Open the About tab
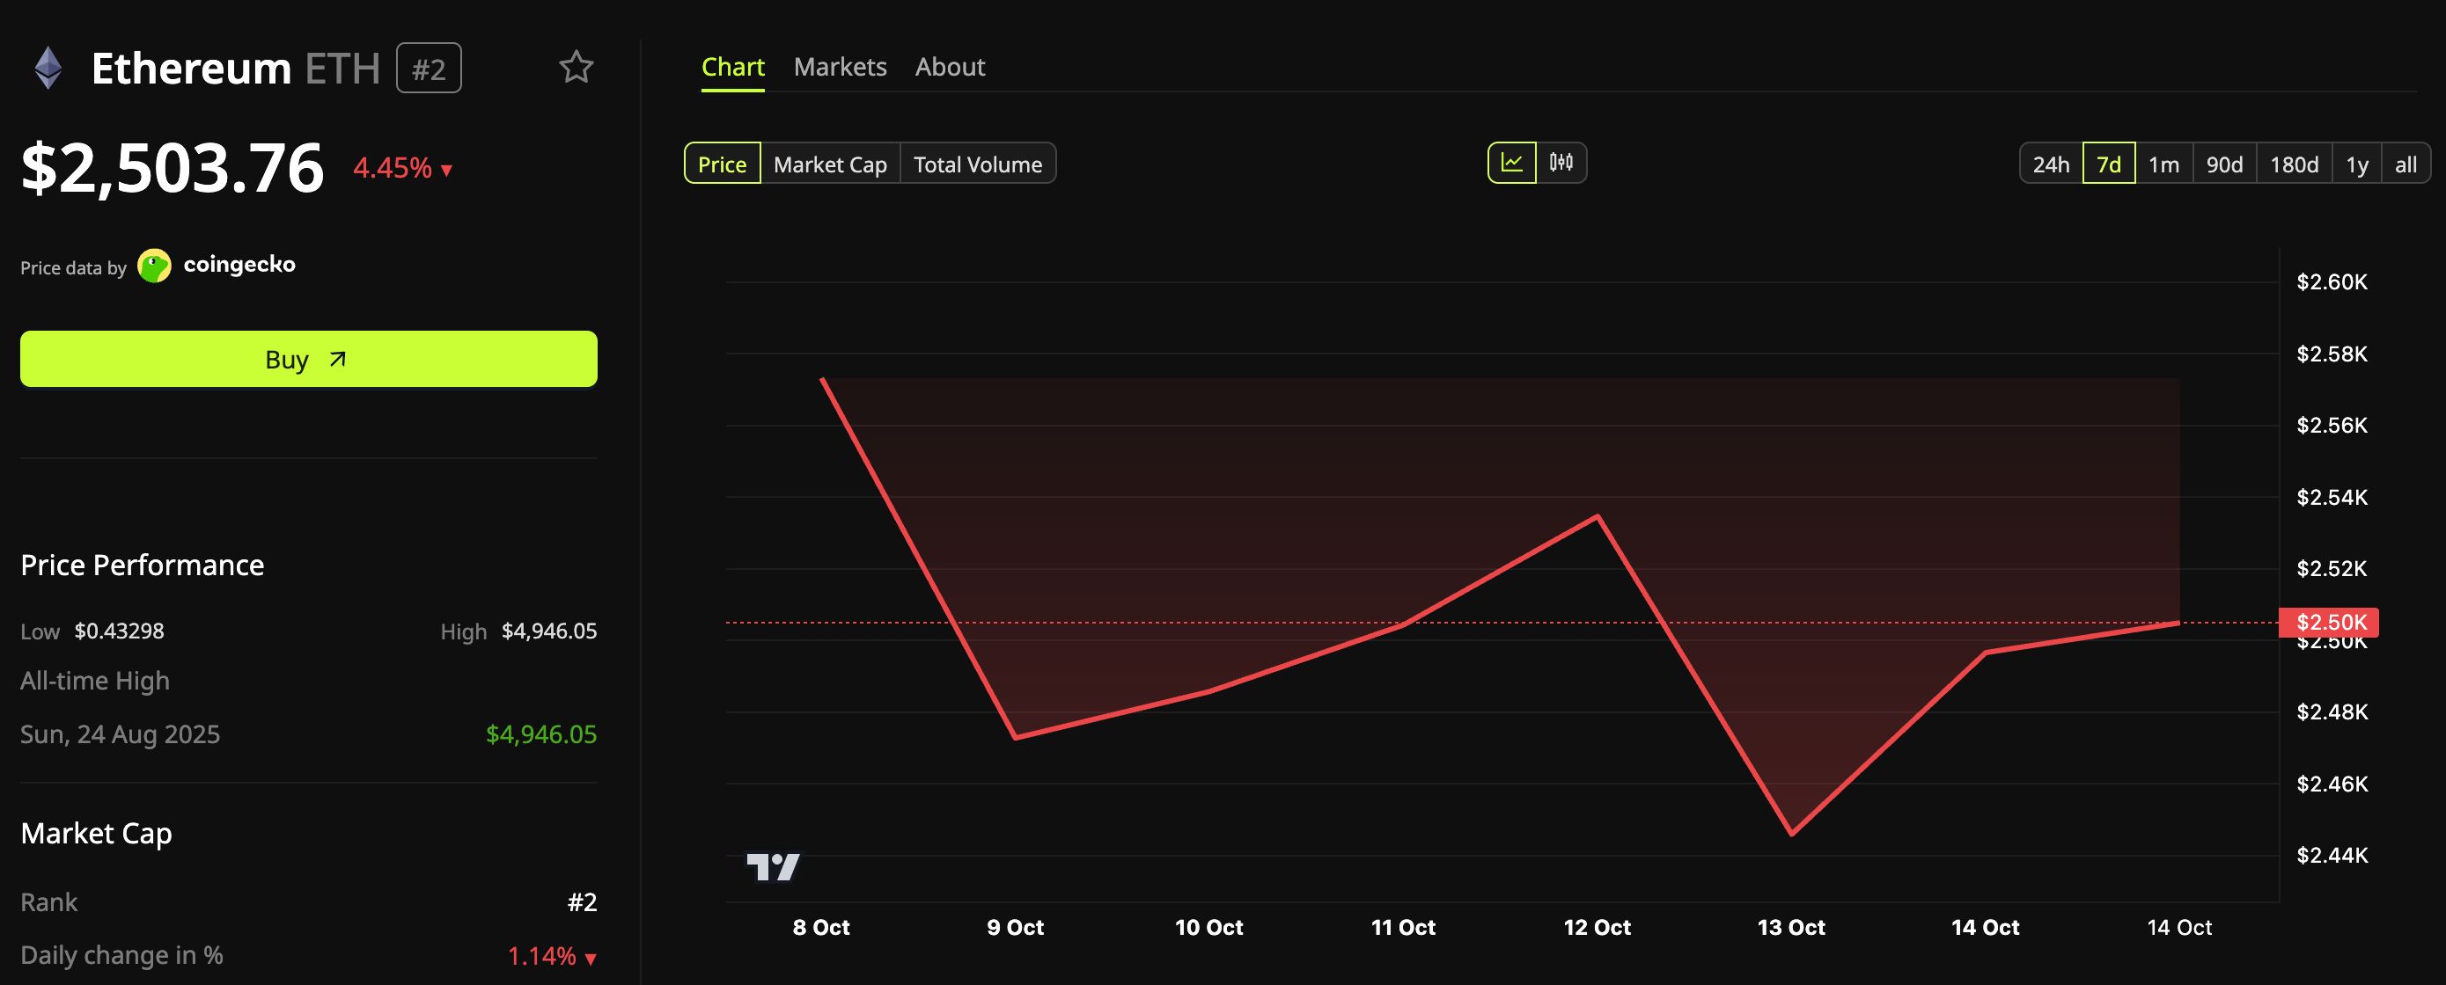 [x=950, y=68]
